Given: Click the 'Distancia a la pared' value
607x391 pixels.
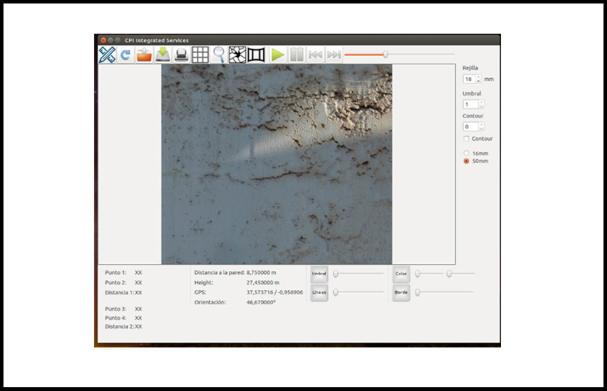Looking at the screenshot, I should click(261, 272).
